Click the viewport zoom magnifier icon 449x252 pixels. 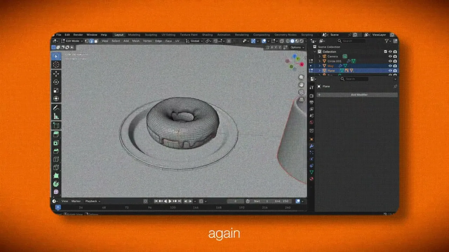coord(301,77)
